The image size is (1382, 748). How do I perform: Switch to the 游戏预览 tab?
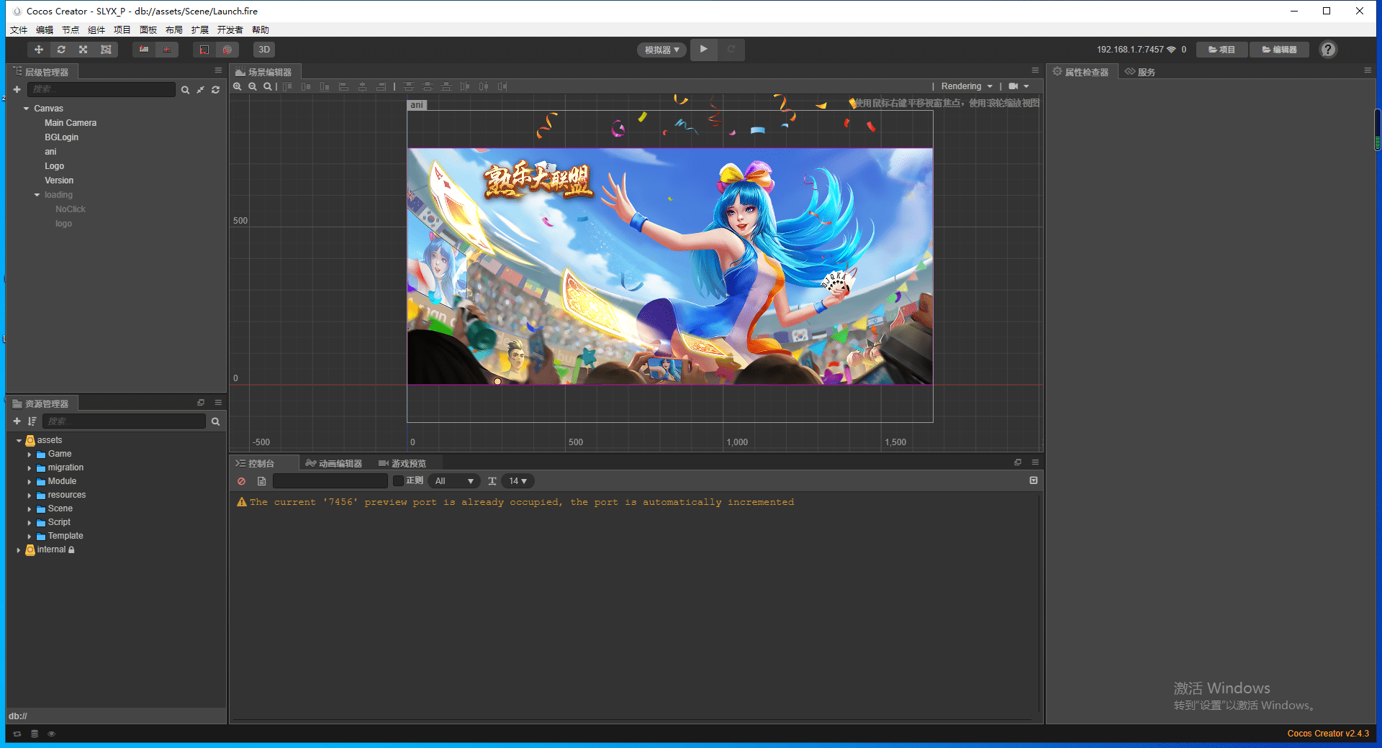click(402, 463)
